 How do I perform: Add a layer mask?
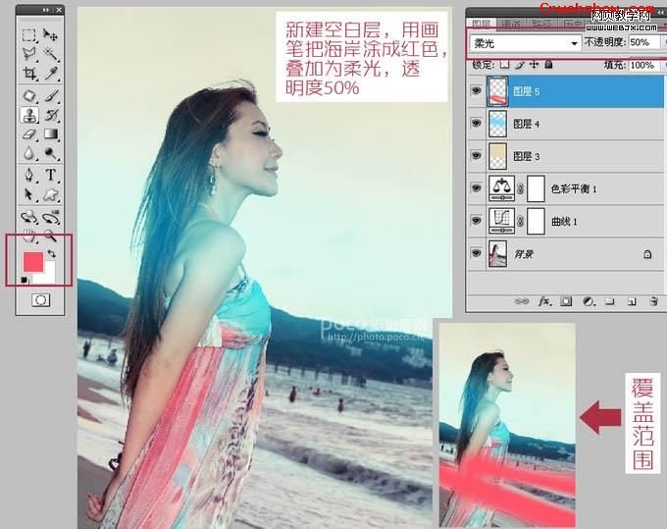tap(566, 301)
